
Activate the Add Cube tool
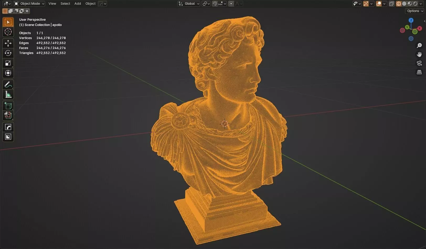(x=8, y=106)
